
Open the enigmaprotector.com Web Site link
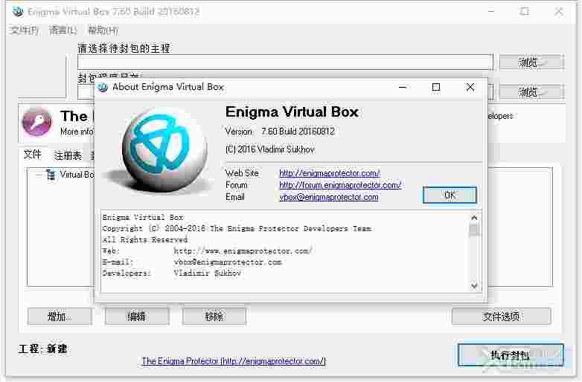coord(329,173)
